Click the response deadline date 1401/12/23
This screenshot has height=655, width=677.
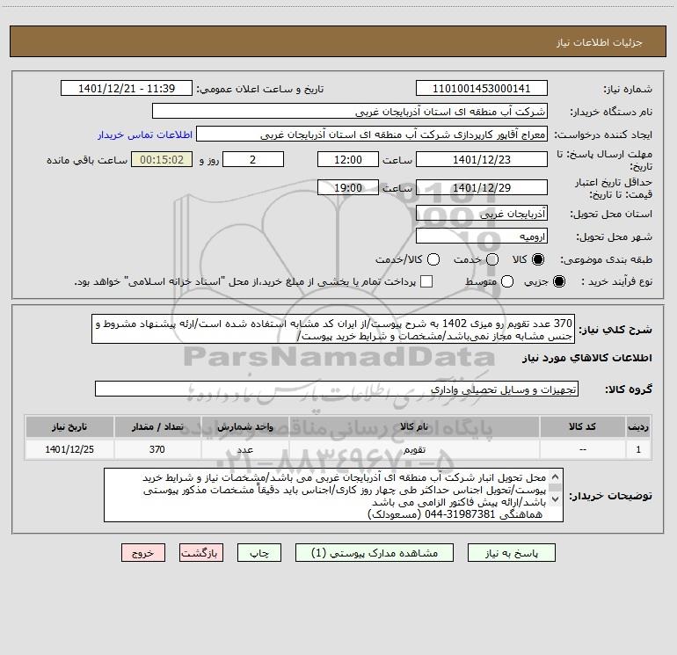pos(482,159)
